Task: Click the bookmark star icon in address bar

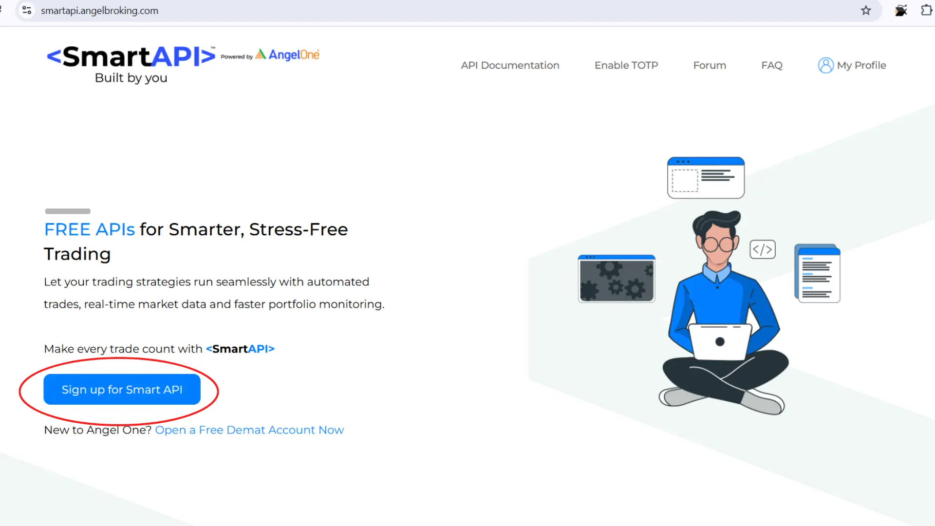Action: point(865,10)
